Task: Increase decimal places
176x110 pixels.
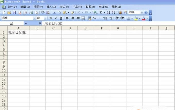Action: (x=105, y=18)
